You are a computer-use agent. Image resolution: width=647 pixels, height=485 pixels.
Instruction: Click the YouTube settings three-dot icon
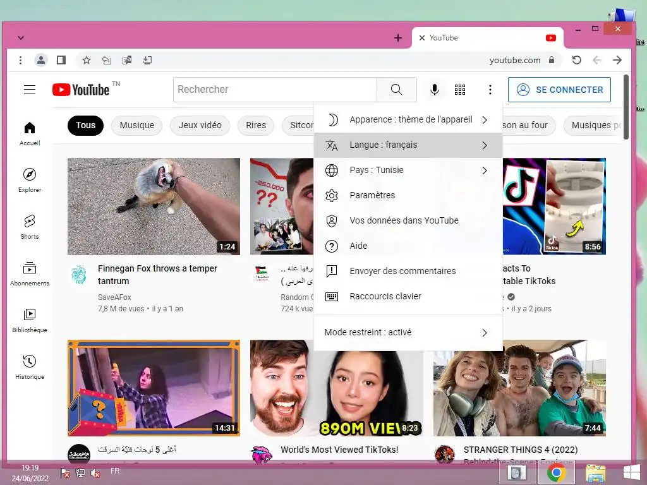click(490, 90)
